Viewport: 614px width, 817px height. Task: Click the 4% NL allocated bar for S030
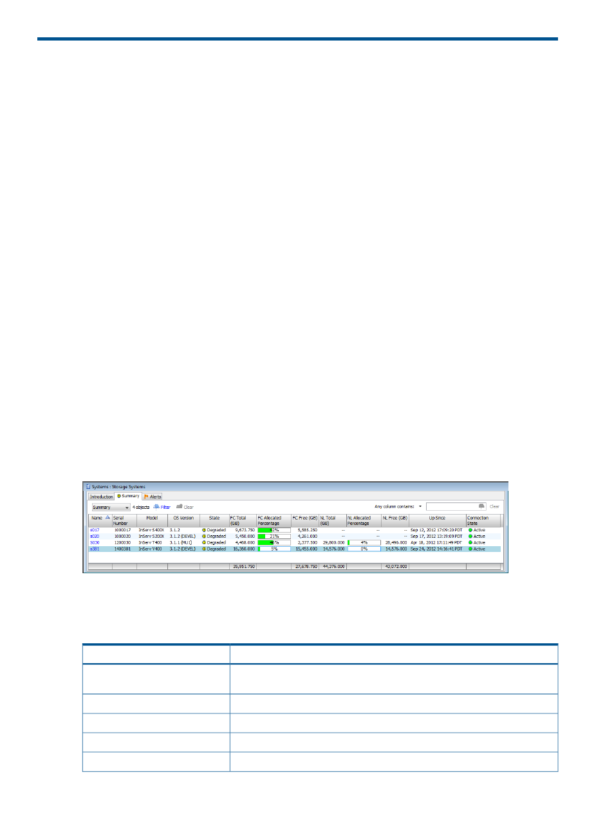click(x=364, y=543)
